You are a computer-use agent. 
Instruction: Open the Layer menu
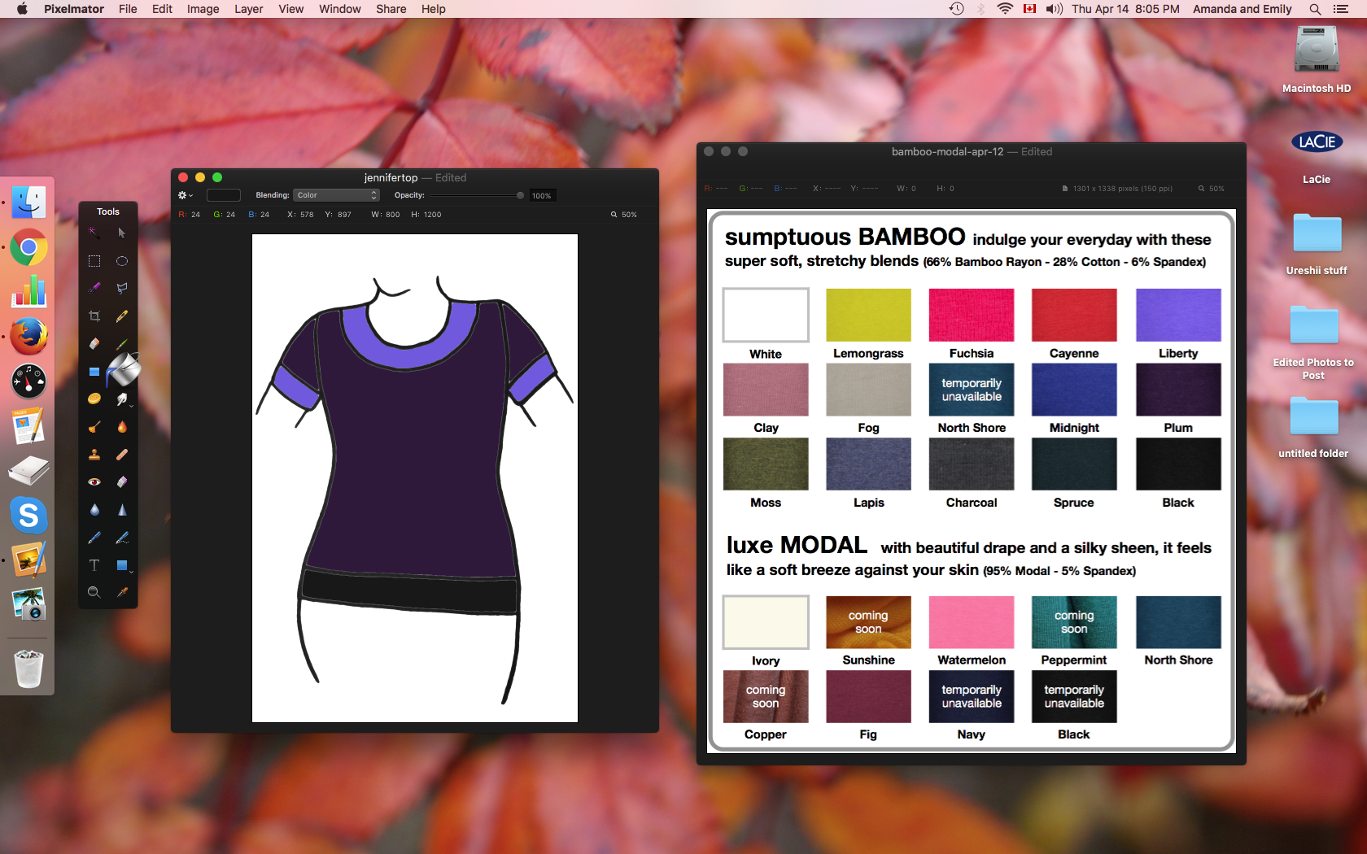[248, 9]
